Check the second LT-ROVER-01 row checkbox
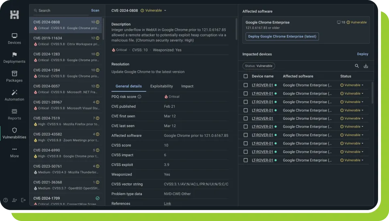Image resolution: width=389 pixels, height=221 pixels. click(246, 93)
